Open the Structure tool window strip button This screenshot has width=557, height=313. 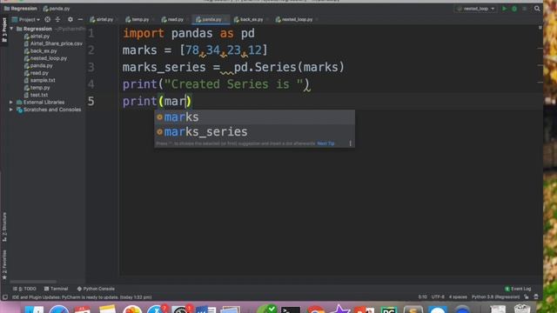click(4, 227)
